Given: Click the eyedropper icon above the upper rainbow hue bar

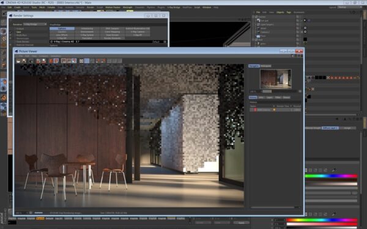Looking at the screenshot, I should coord(334,170).
